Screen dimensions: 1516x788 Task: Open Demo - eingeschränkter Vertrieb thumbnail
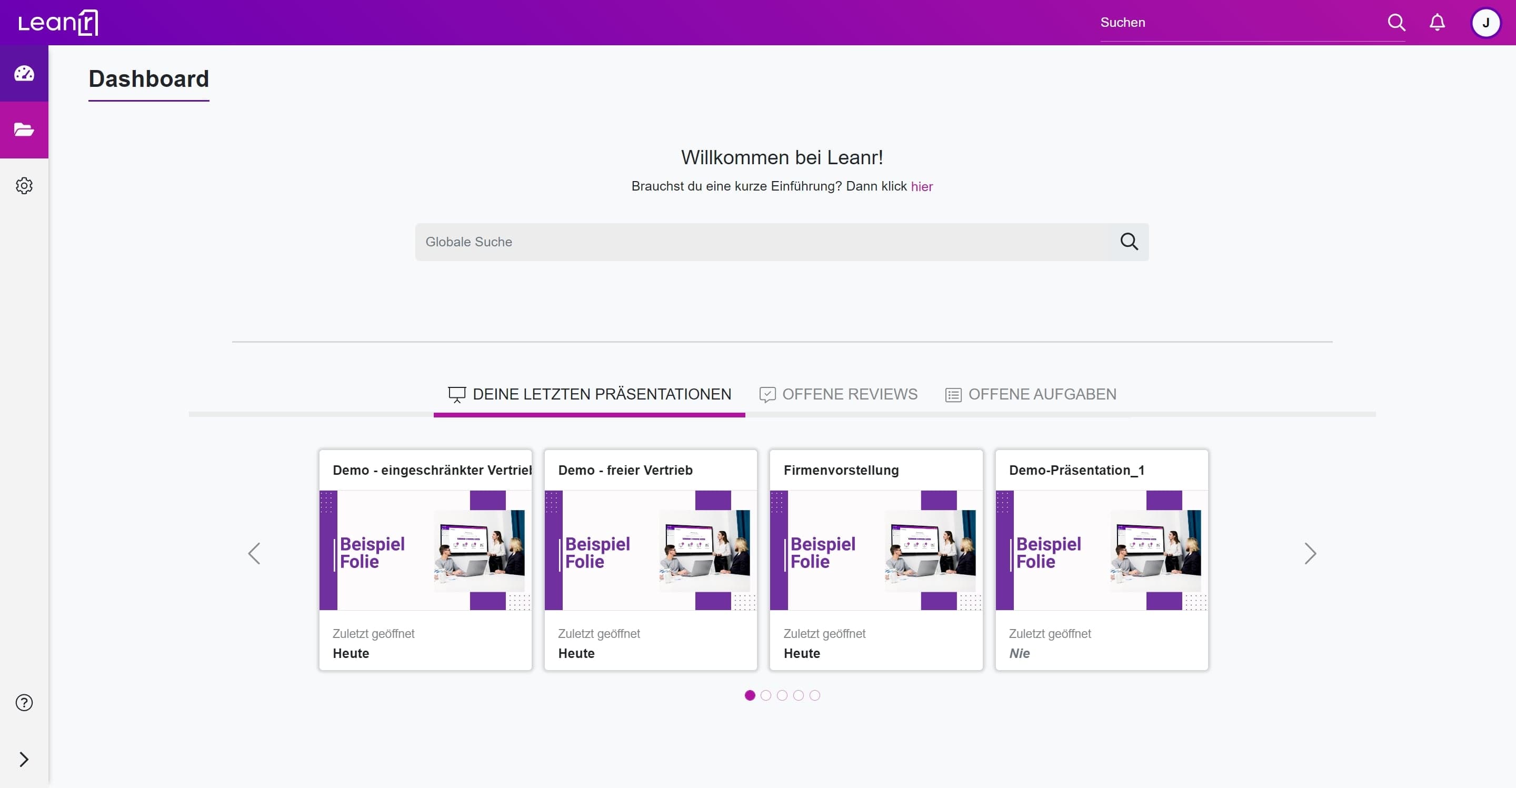click(x=425, y=550)
